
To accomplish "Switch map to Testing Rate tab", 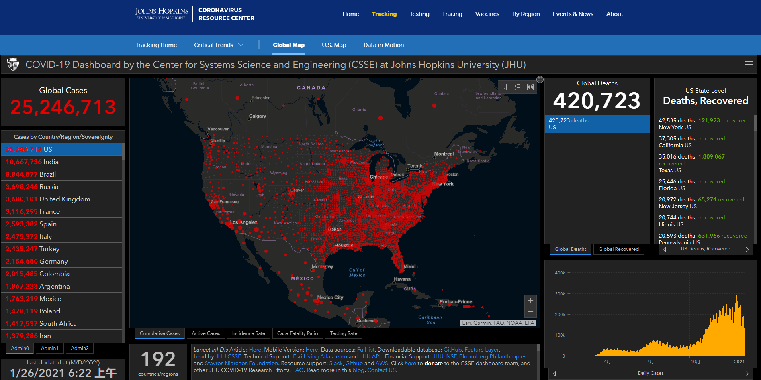I will click(x=344, y=333).
